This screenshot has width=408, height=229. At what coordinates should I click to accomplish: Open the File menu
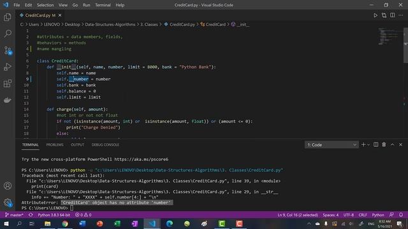17,5
